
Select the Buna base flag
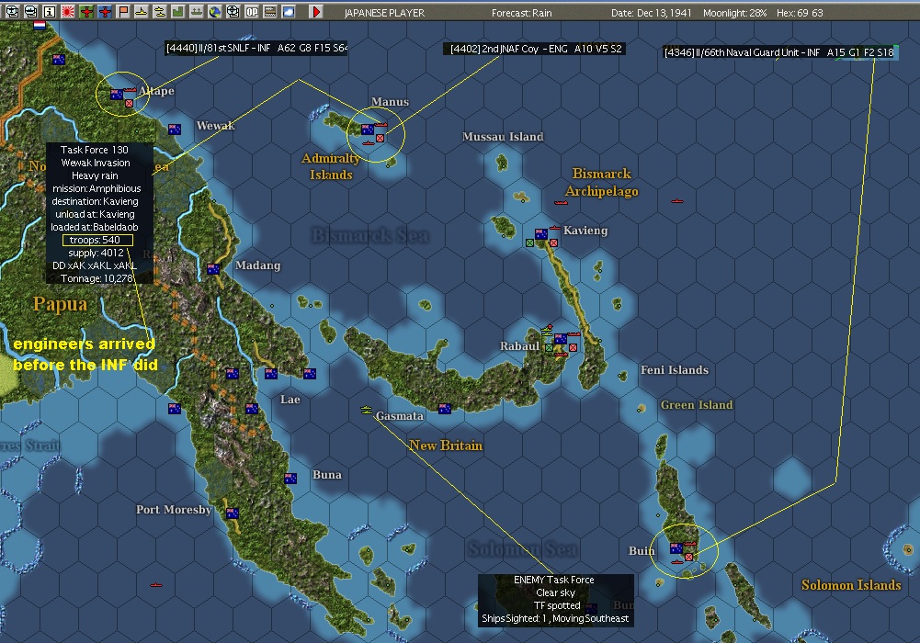pos(290,479)
